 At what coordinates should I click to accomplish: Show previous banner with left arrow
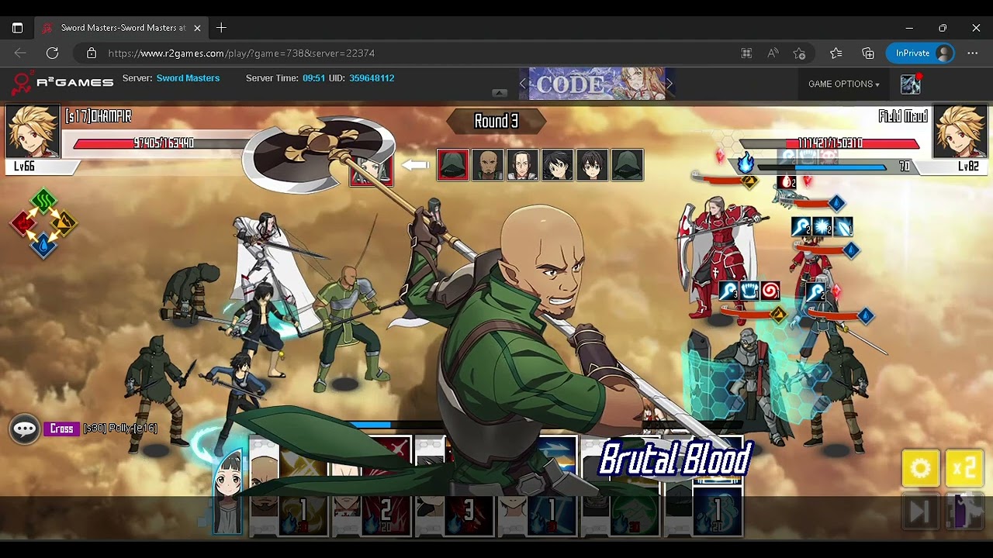point(523,84)
